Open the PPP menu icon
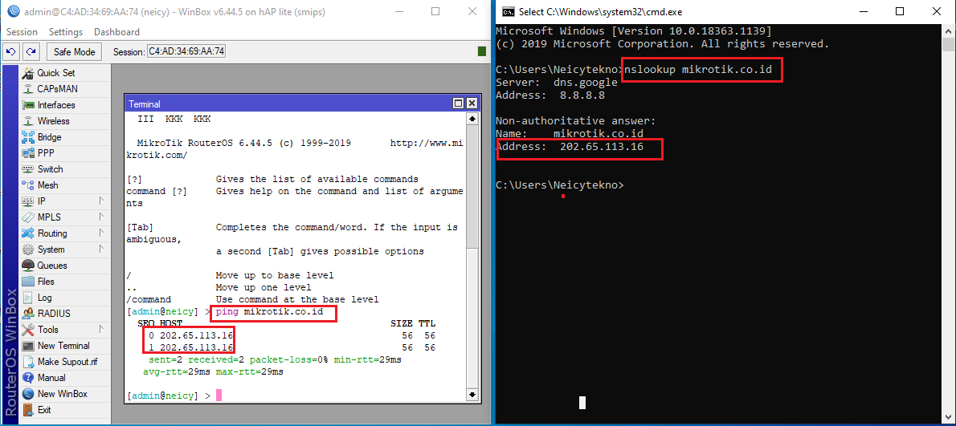Image resolution: width=956 pixels, height=426 pixels. [27, 153]
